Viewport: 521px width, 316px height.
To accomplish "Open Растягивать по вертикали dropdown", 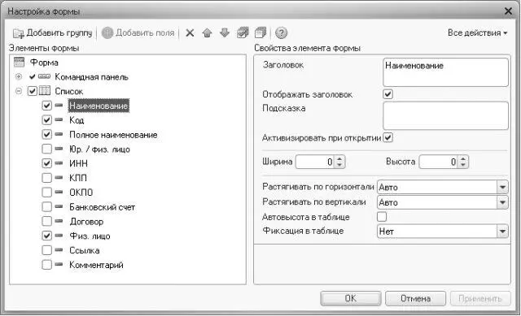I will pos(502,202).
